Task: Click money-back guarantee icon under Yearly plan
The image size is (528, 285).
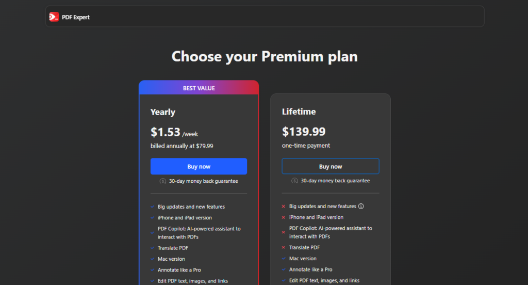Action: pos(163,181)
